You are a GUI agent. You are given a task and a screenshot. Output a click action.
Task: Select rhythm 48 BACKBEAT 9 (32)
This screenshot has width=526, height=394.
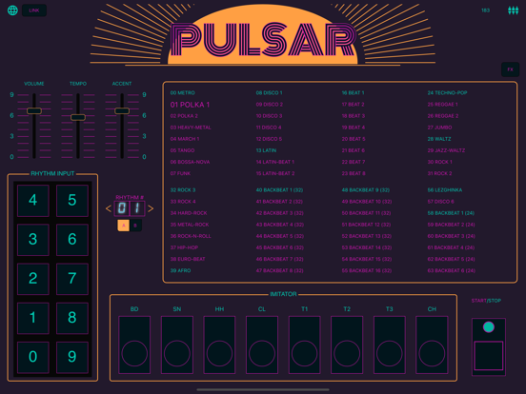pyautogui.click(x=366, y=190)
